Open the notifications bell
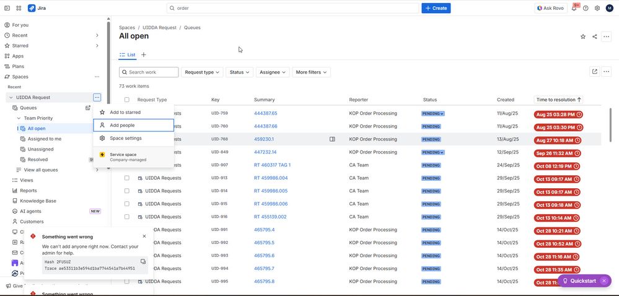This screenshot has height=296, width=619. pyautogui.click(x=574, y=8)
